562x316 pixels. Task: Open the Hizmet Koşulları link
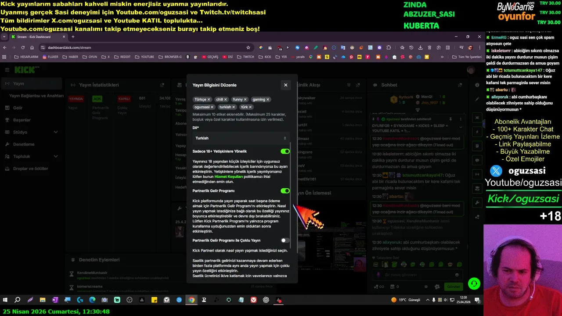pyautogui.click(x=228, y=176)
